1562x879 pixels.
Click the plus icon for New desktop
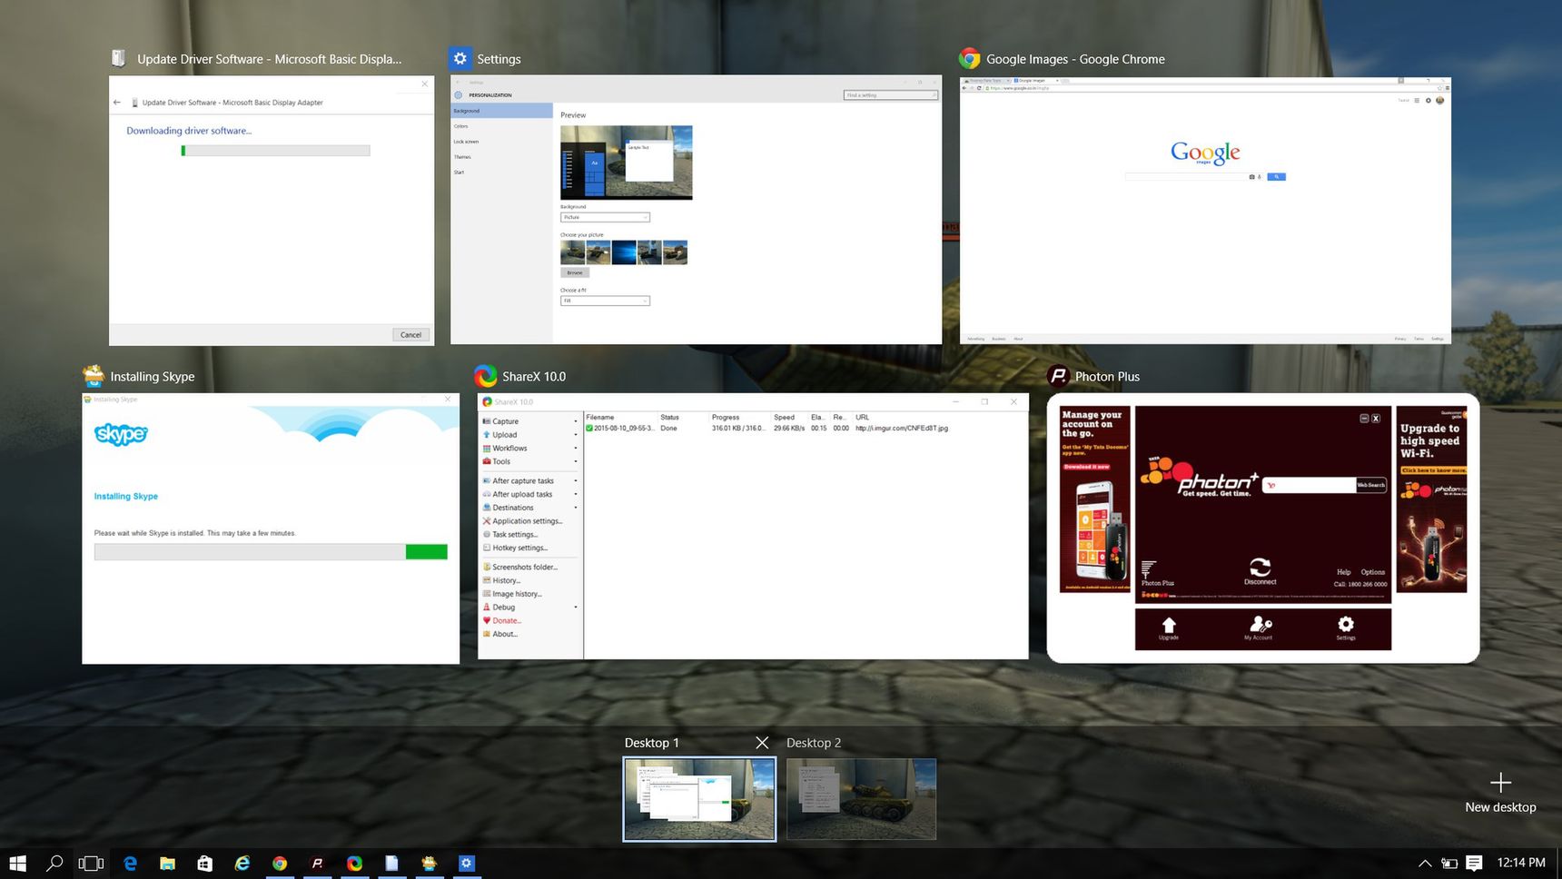click(x=1500, y=783)
